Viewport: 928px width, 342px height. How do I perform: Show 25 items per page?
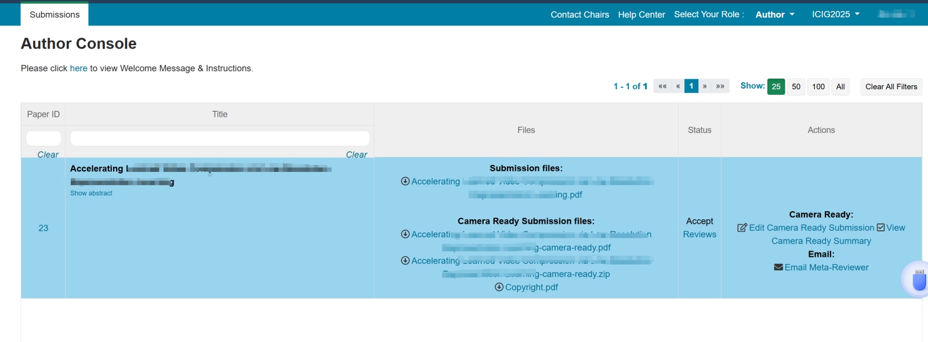pos(776,87)
